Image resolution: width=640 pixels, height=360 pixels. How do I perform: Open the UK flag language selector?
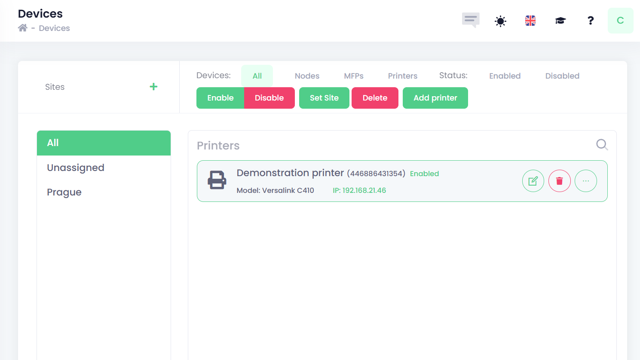click(x=530, y=21)
